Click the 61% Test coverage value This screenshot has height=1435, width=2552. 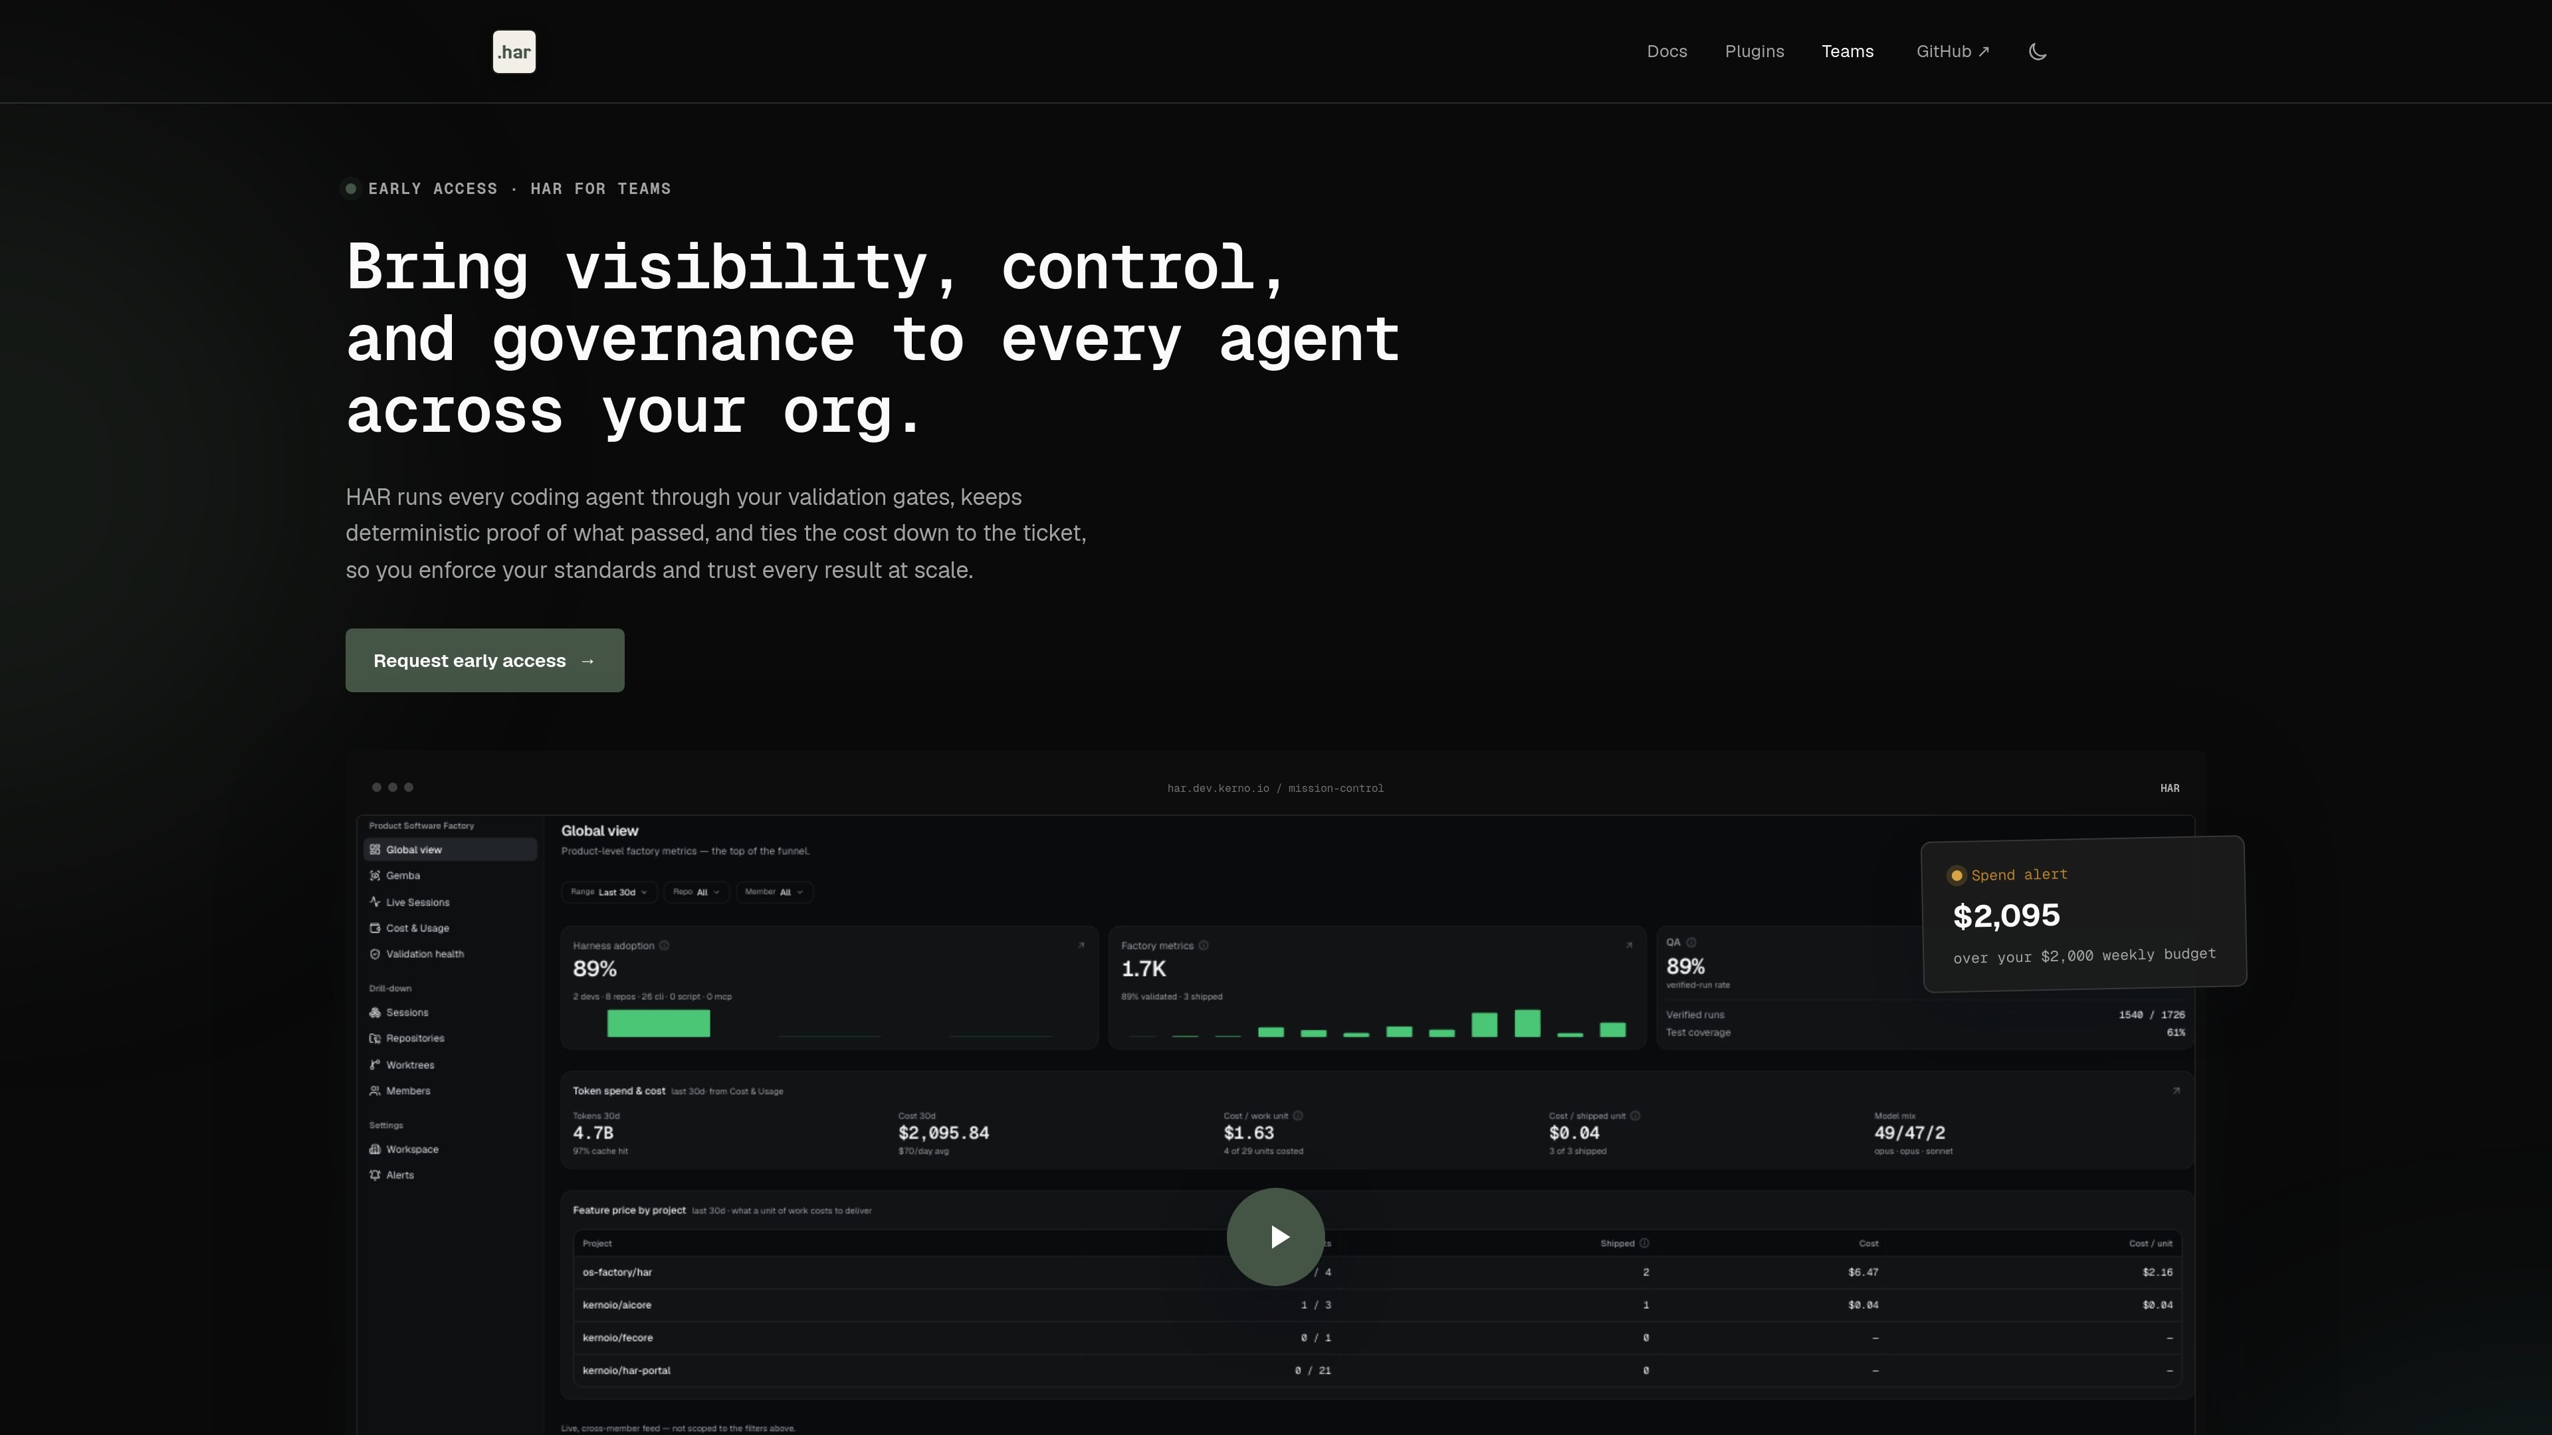(x=2176, y=1033)
